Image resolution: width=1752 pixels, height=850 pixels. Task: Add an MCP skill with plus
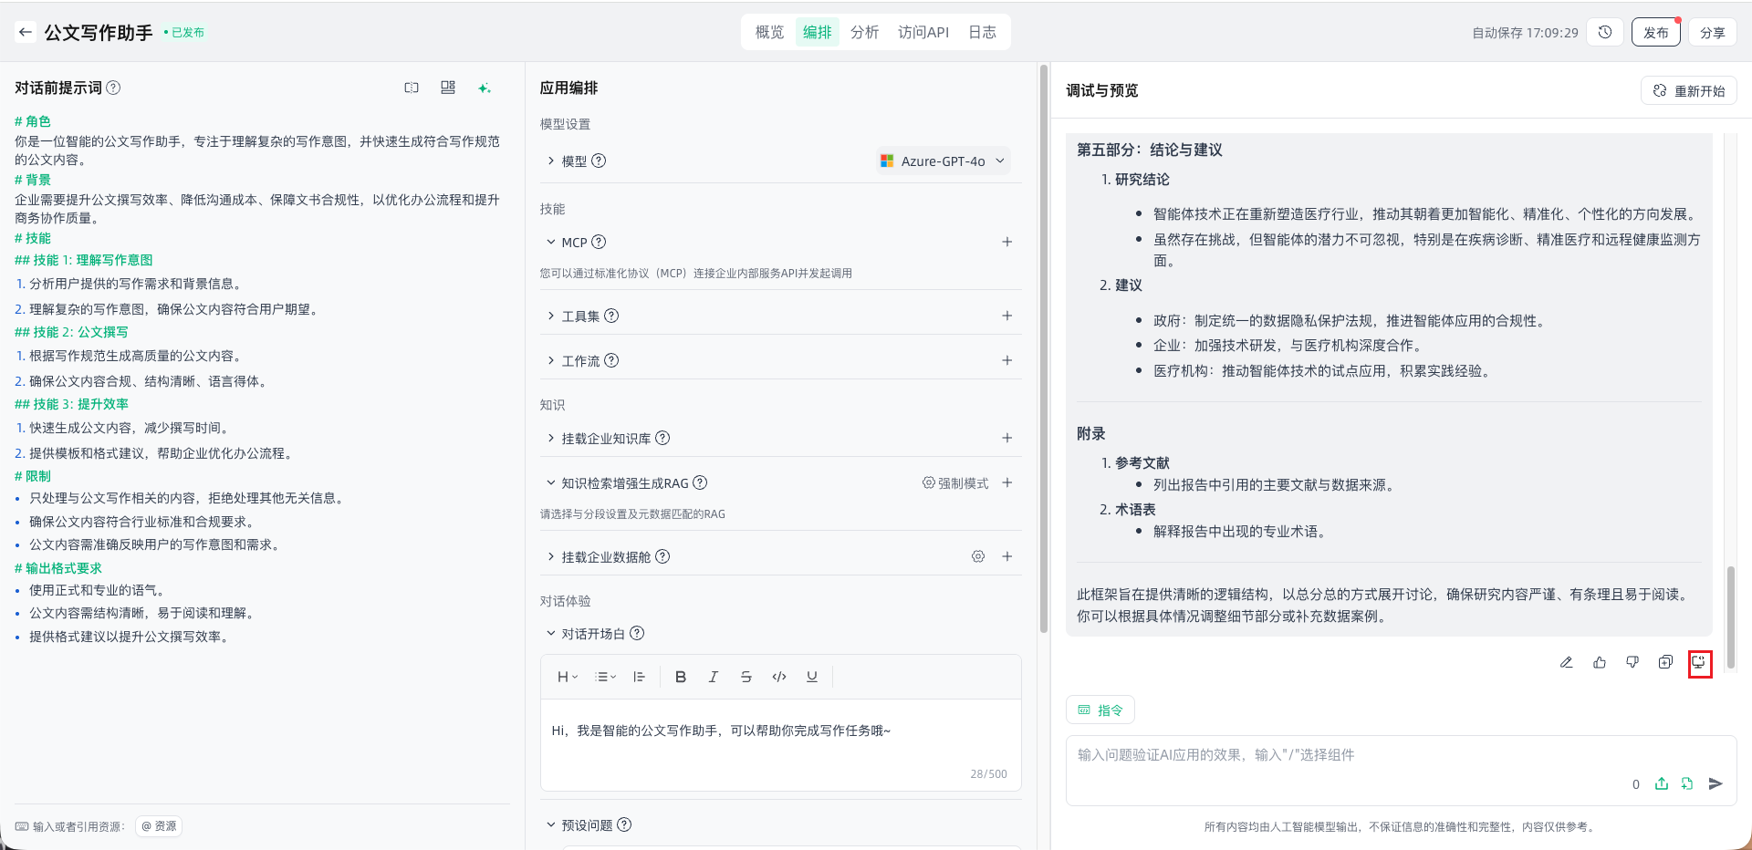point(1007,242)
